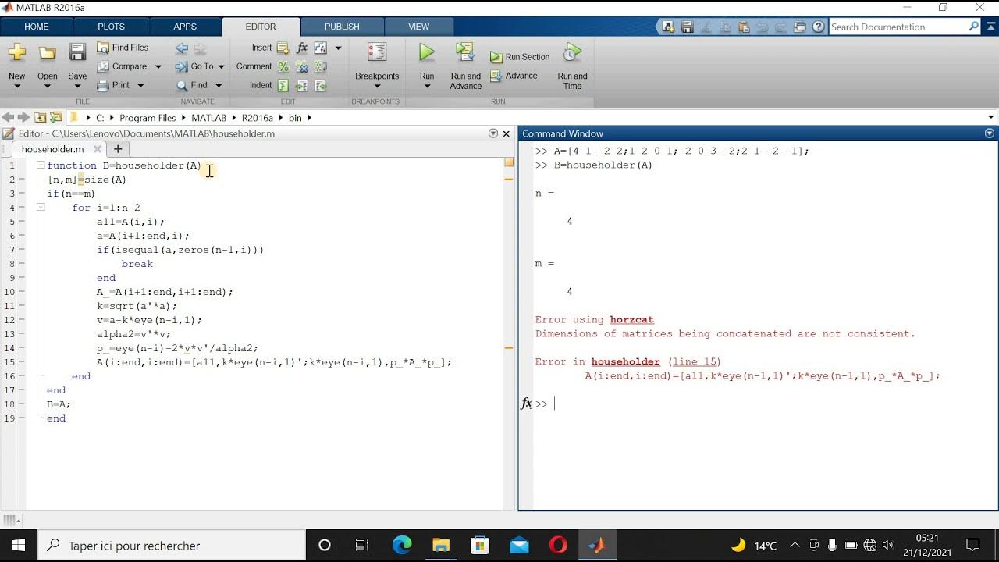Screen dimensions: 999x562
Task: Collapse the for loop on line 4
Action: click(40, 208)
